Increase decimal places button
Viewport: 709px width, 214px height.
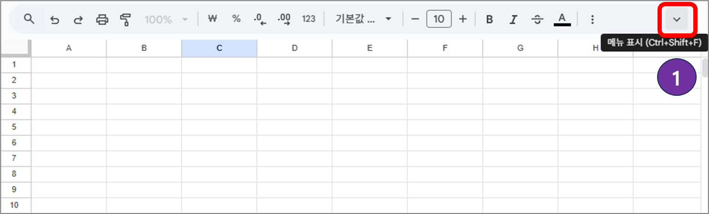tap(284, 19)
